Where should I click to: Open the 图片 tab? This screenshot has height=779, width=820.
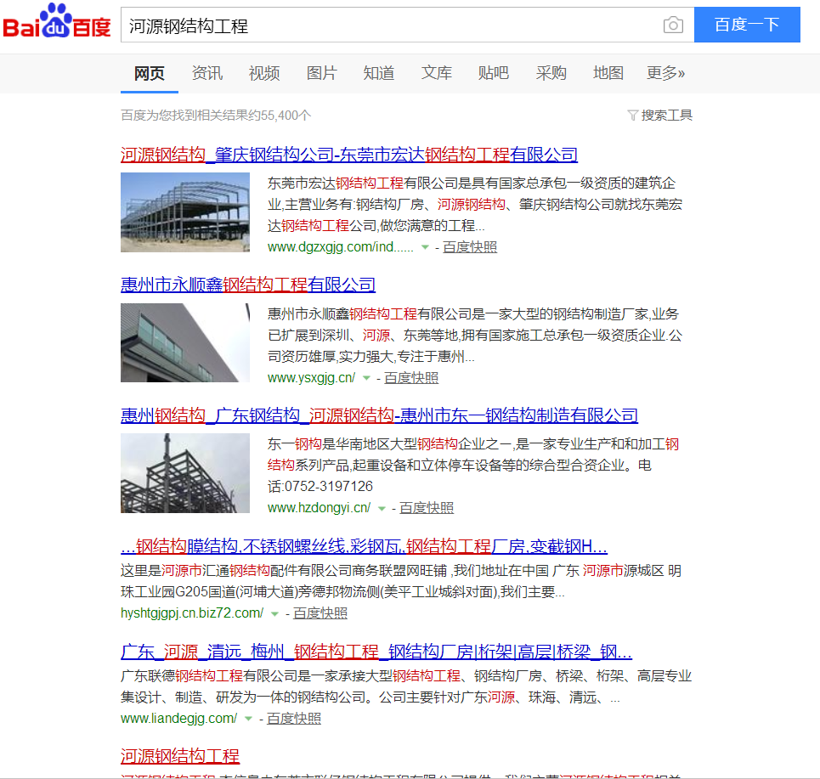tap(321, 73)
